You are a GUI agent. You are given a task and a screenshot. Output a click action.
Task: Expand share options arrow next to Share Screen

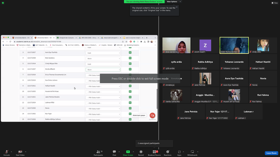133,152
